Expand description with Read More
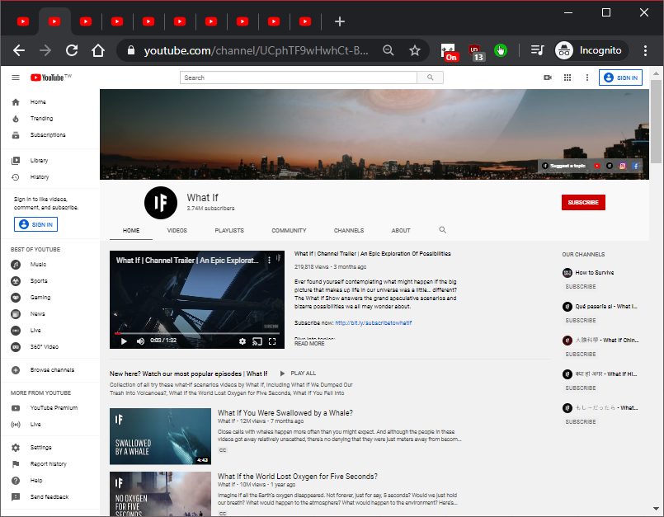Viewport: 664px width, 517px height. pyautogui.click(x=309, y=343)
